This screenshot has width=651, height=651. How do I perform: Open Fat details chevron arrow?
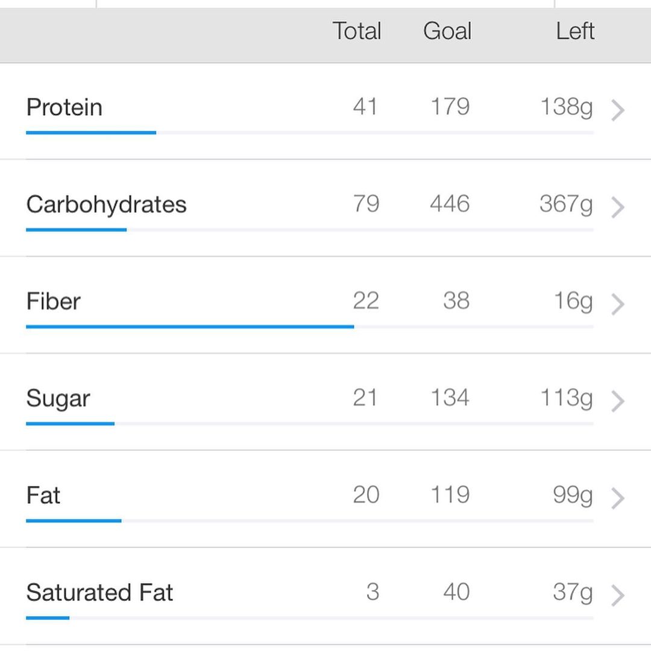point(618,498)
